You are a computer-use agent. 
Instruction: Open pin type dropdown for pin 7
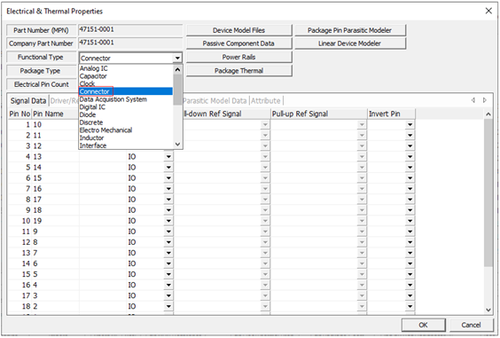pos(168,189)
